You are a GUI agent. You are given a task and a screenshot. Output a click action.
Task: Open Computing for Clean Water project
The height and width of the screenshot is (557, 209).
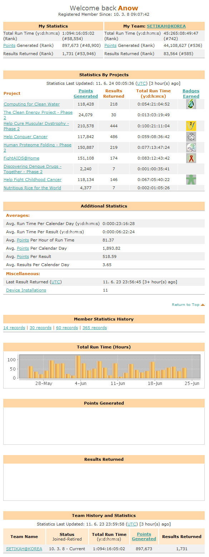click(32, 104)
